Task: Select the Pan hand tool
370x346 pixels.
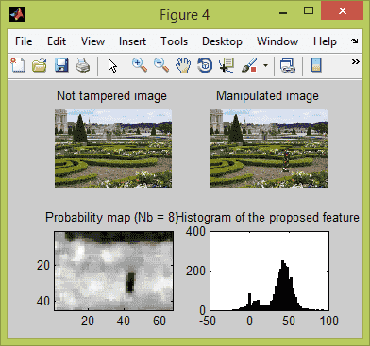Action: 183,65
